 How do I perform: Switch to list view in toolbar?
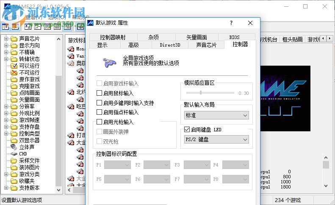[x=47, y=27]
